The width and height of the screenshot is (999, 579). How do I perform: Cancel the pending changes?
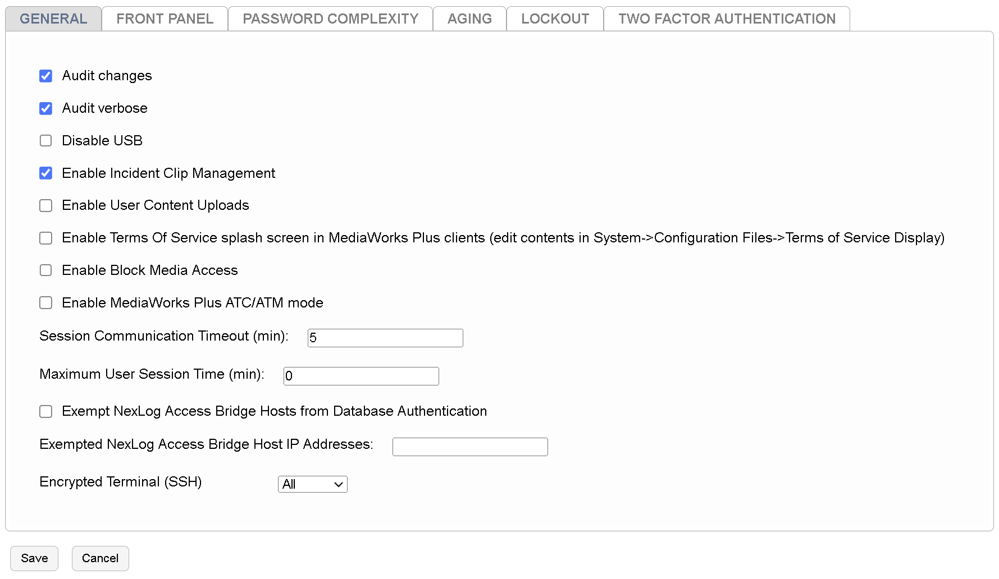pos(100,558)
